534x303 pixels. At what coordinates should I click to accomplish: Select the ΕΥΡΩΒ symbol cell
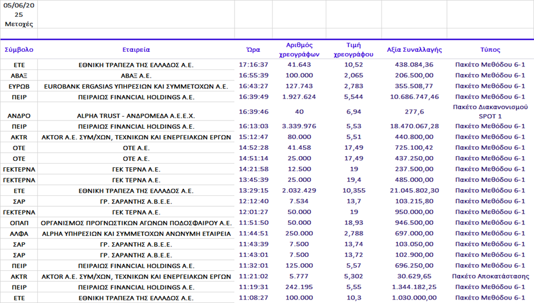tap(19, 86)
